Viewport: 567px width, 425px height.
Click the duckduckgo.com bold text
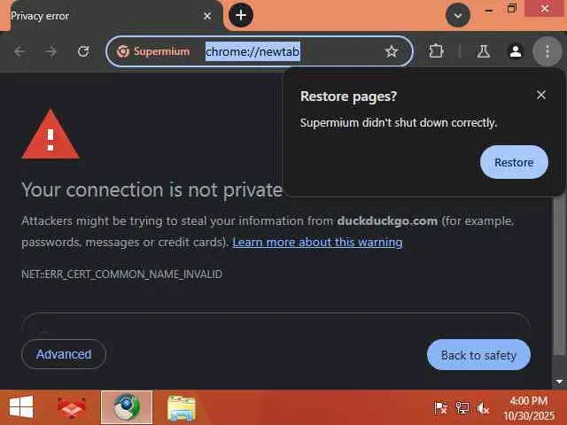(x=387, y=220)
